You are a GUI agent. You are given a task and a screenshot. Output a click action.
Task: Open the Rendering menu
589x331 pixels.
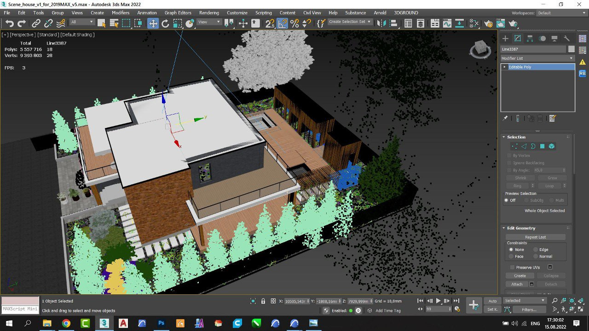209,13
